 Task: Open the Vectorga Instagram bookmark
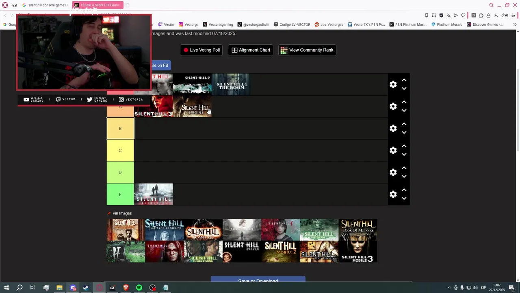(188, 24)
